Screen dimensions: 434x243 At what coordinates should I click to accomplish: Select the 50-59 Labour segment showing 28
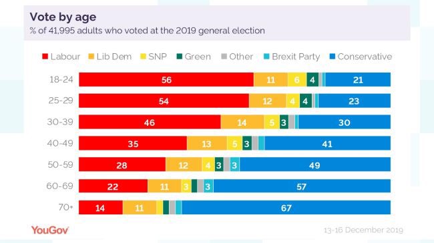click(122, 164)
